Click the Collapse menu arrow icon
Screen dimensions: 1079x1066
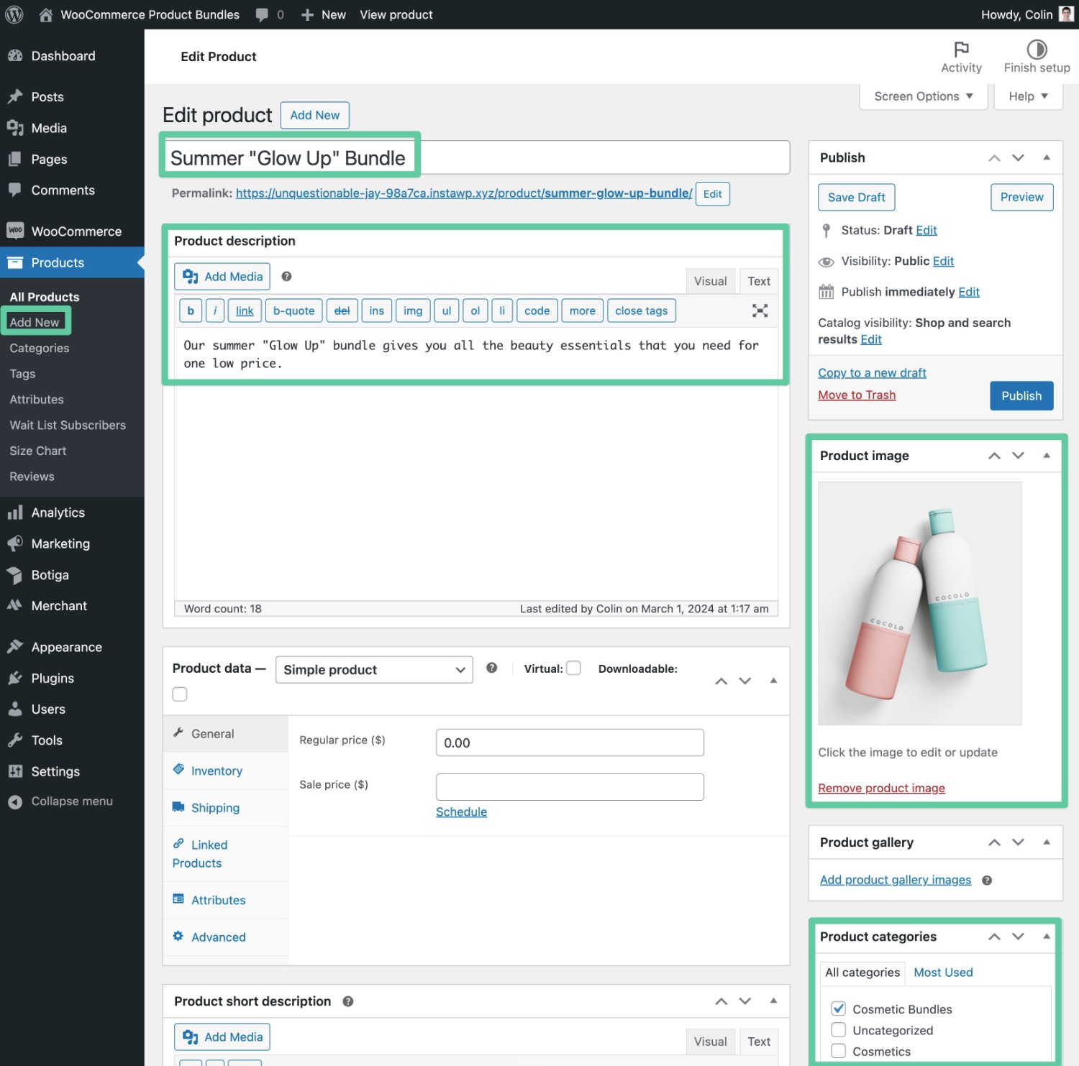[15, 801]
